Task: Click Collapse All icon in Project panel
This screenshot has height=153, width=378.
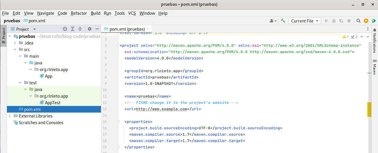Action: coord(80,29)
